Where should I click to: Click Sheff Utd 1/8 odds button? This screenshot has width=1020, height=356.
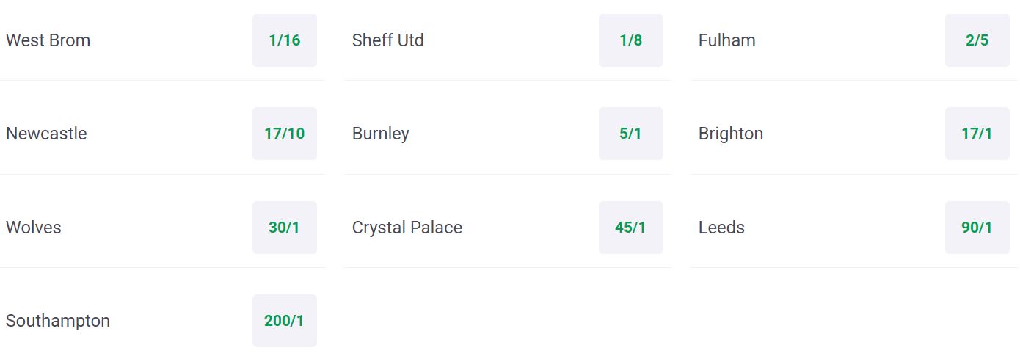[x=631, y=40]
